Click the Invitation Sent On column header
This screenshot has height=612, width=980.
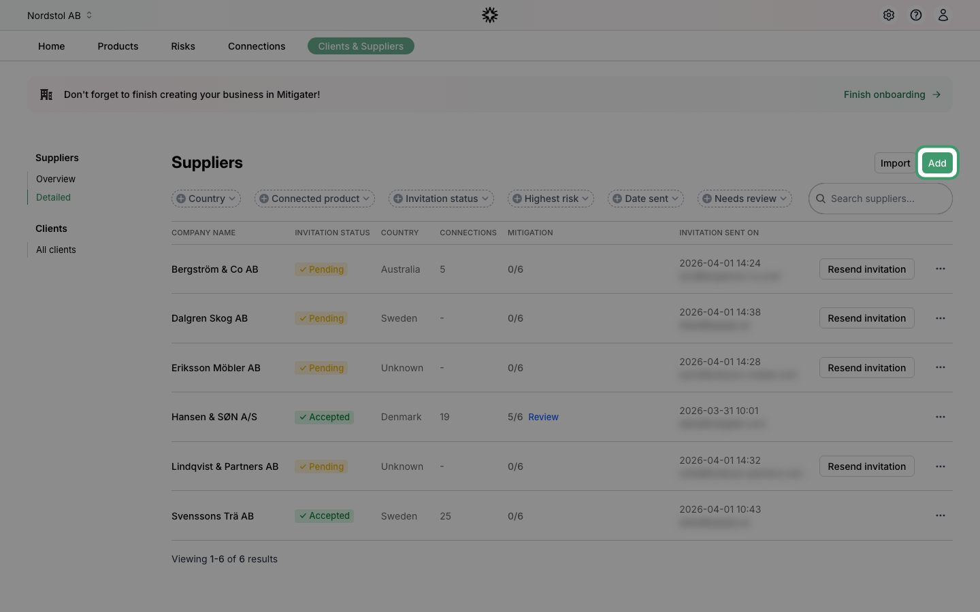point(719,233)
